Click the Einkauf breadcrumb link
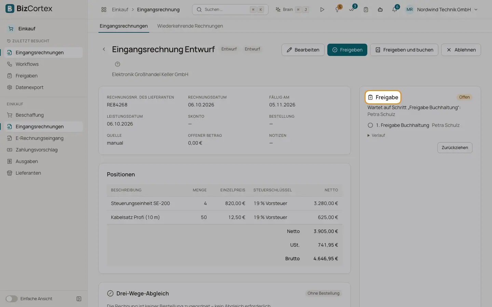Viewport: 492px width, 307px height. click(x=120, y=10)
